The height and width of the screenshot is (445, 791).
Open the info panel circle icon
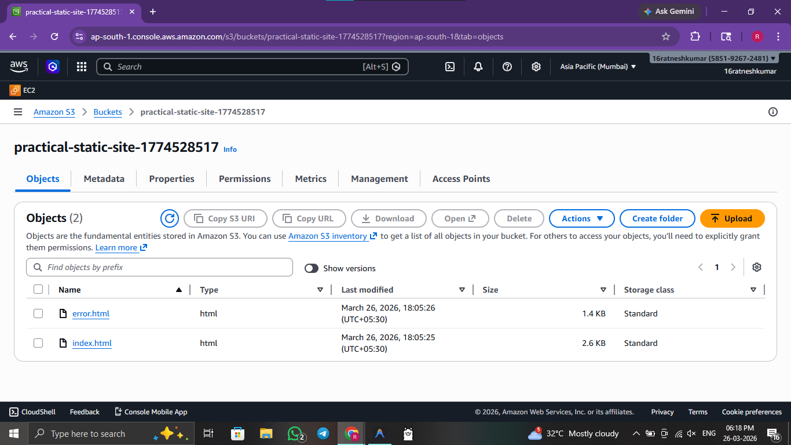pos(772,112)
